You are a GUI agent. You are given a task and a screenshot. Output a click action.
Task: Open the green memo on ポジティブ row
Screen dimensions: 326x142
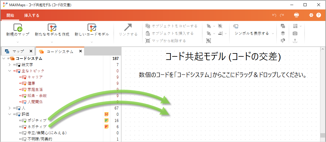click(107, 120)
